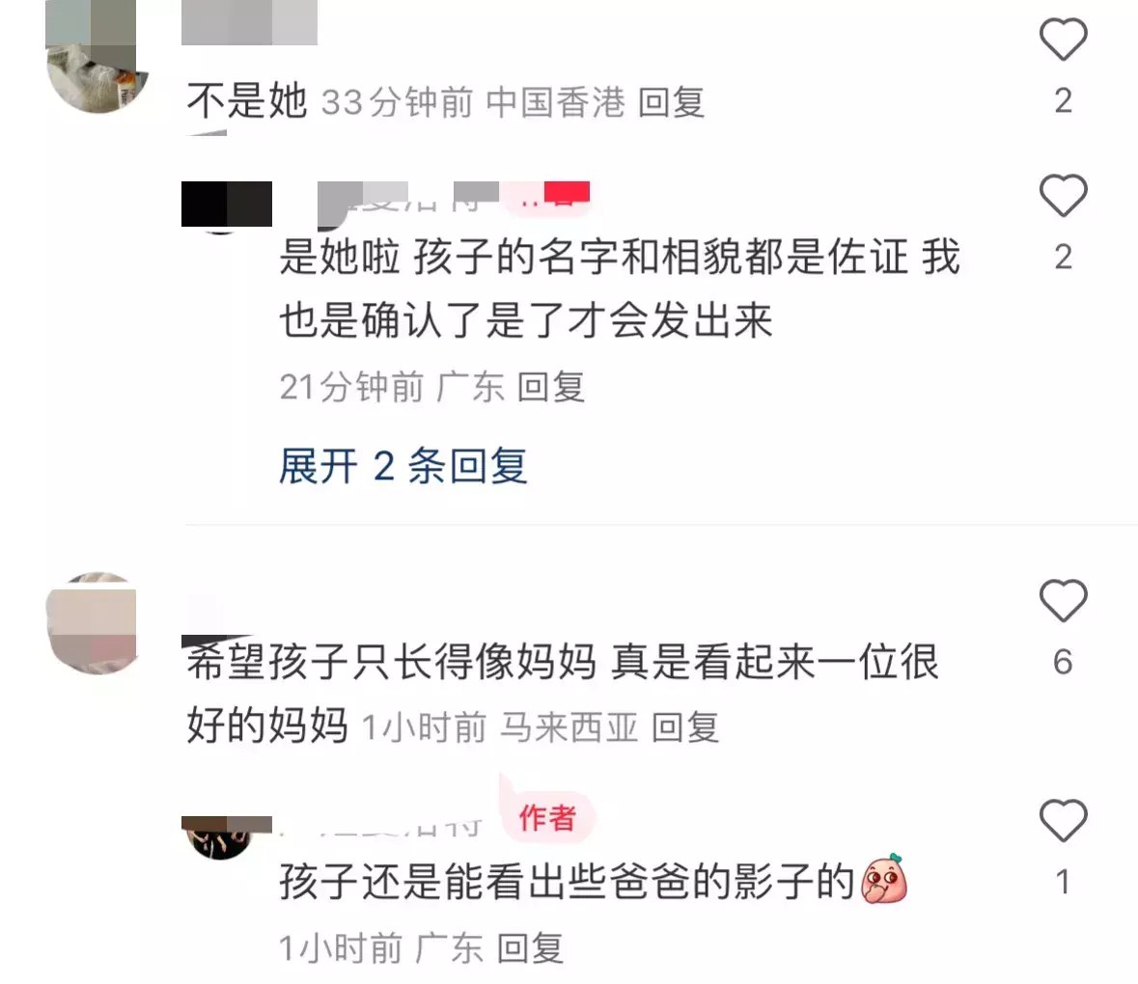The width and height of the screenshot is (1138, 984).
Task: Reply to the comment from 中国香港
Action: click(672, 101)
